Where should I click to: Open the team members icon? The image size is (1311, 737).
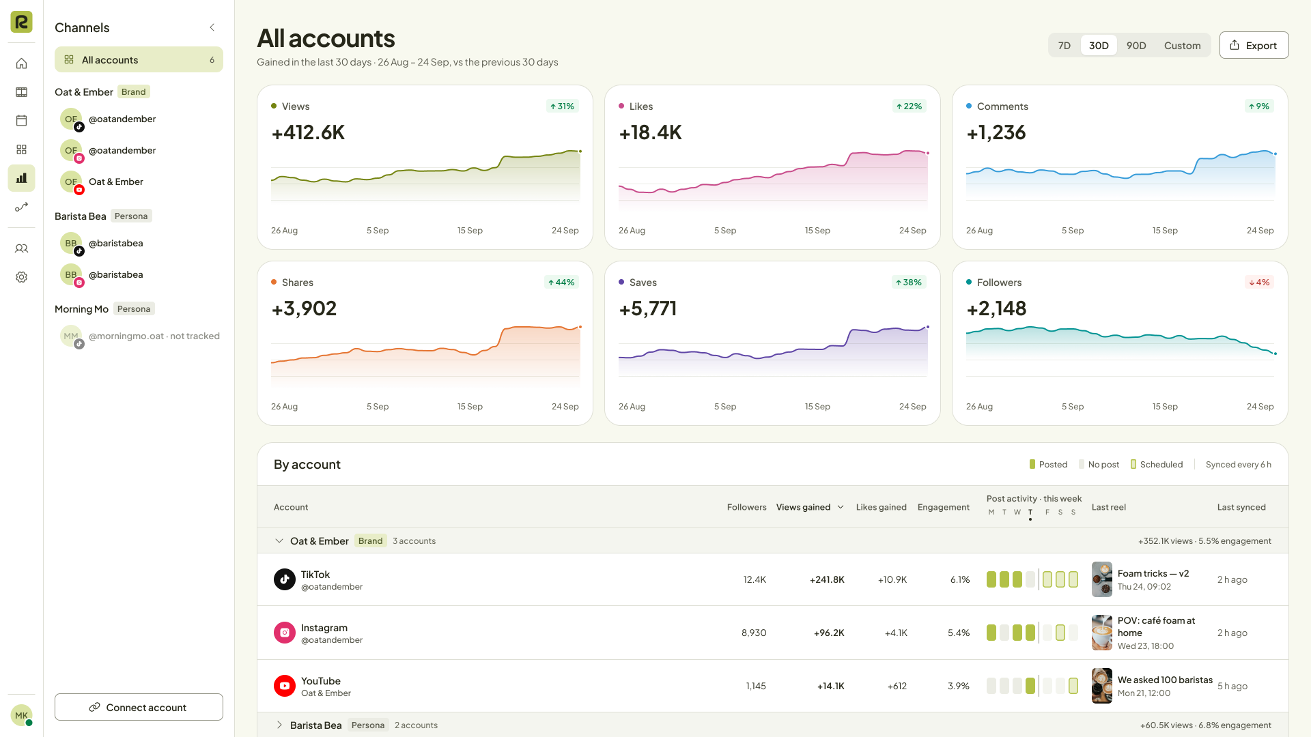coord(21,248)
